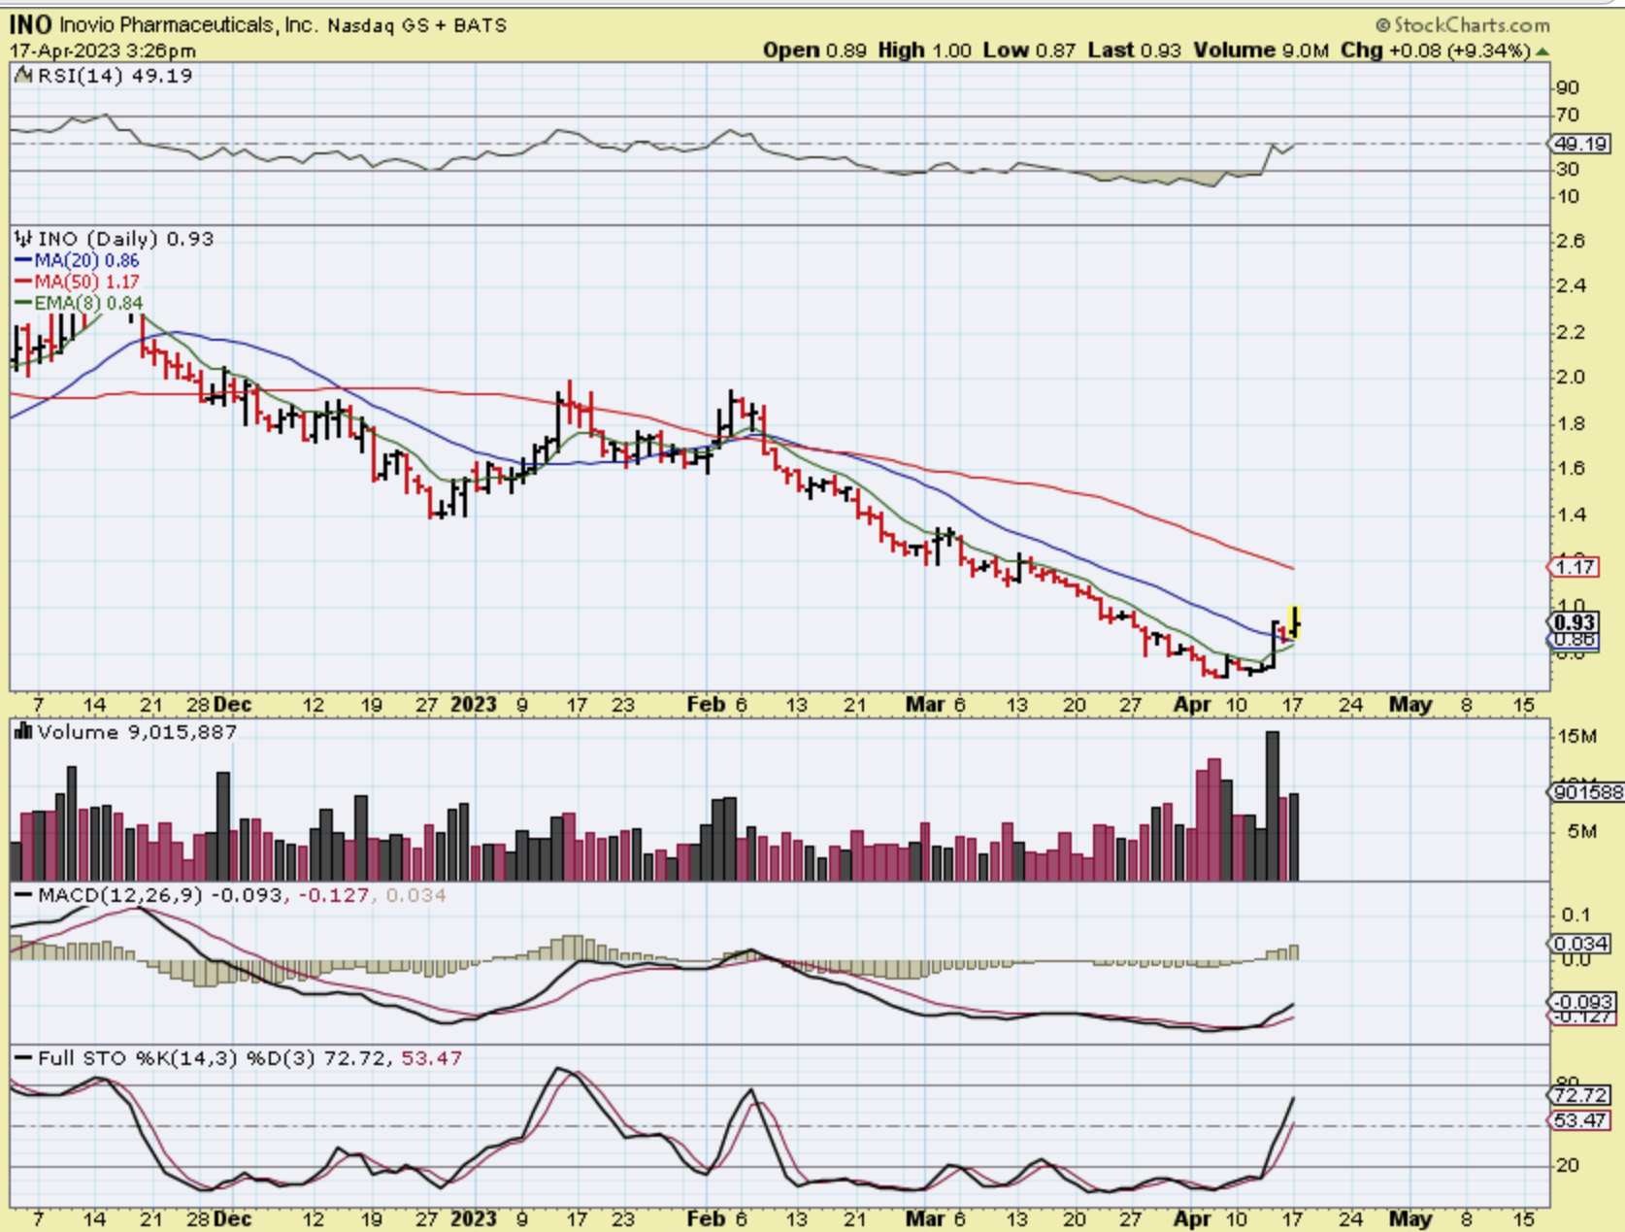Click the black line marker before Full STO

coord(24,1058)
